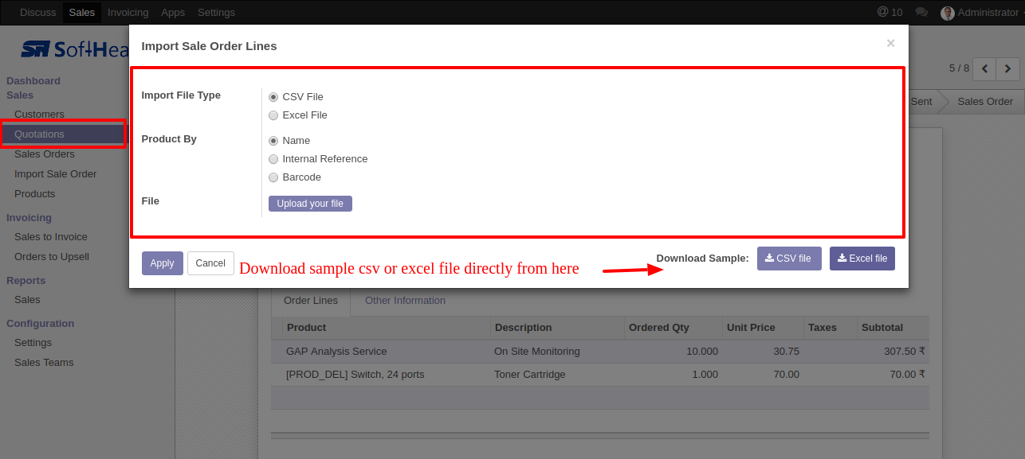This screenshot has width=1025, height=459.
Task: Select CSV File import type
Action: click(273, 97)
